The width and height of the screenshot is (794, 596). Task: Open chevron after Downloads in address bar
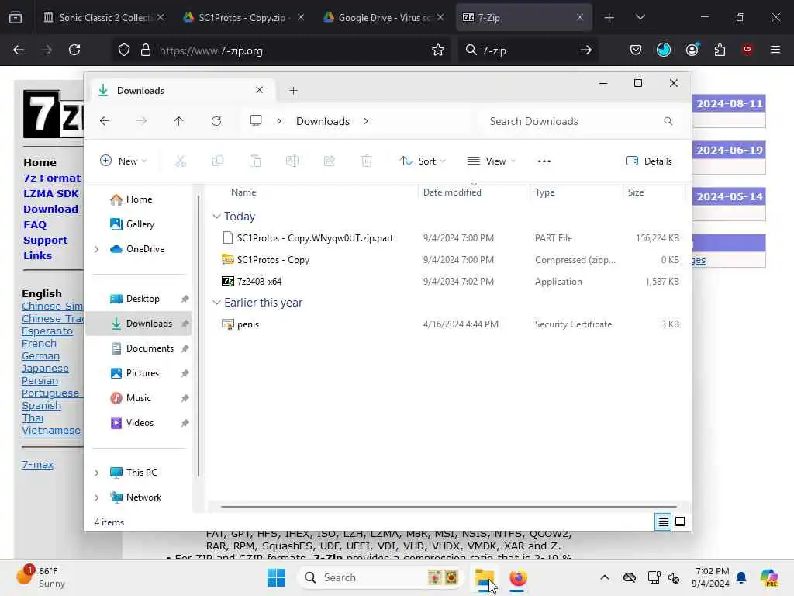(366, 121)
